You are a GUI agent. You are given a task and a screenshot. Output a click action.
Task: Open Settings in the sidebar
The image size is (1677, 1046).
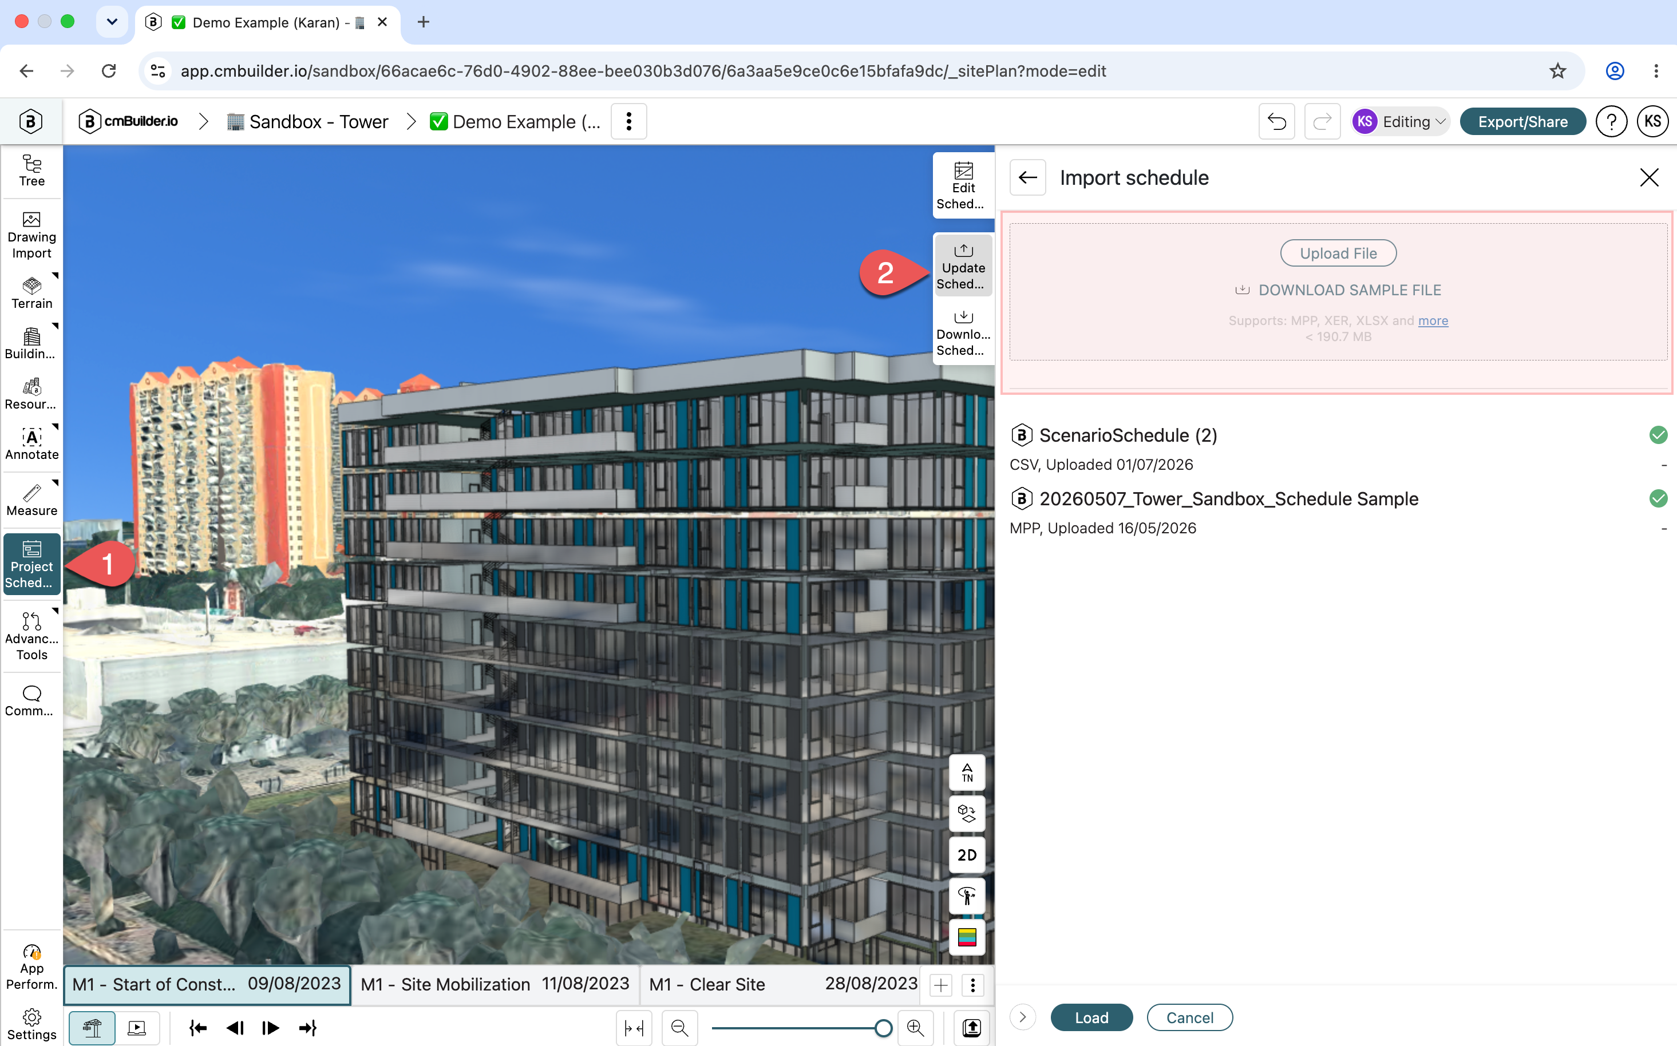pyautogui.click(x=32, y=1025)
